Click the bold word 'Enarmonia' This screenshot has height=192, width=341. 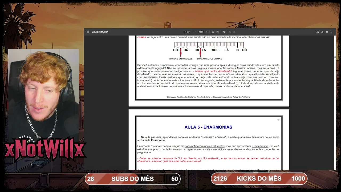tap(158, 140)
